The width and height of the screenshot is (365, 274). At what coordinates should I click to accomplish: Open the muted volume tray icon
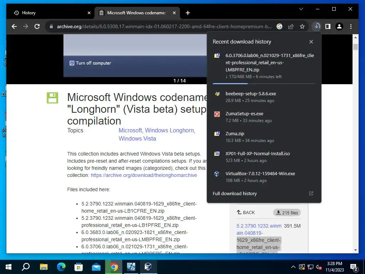(319, 267)
